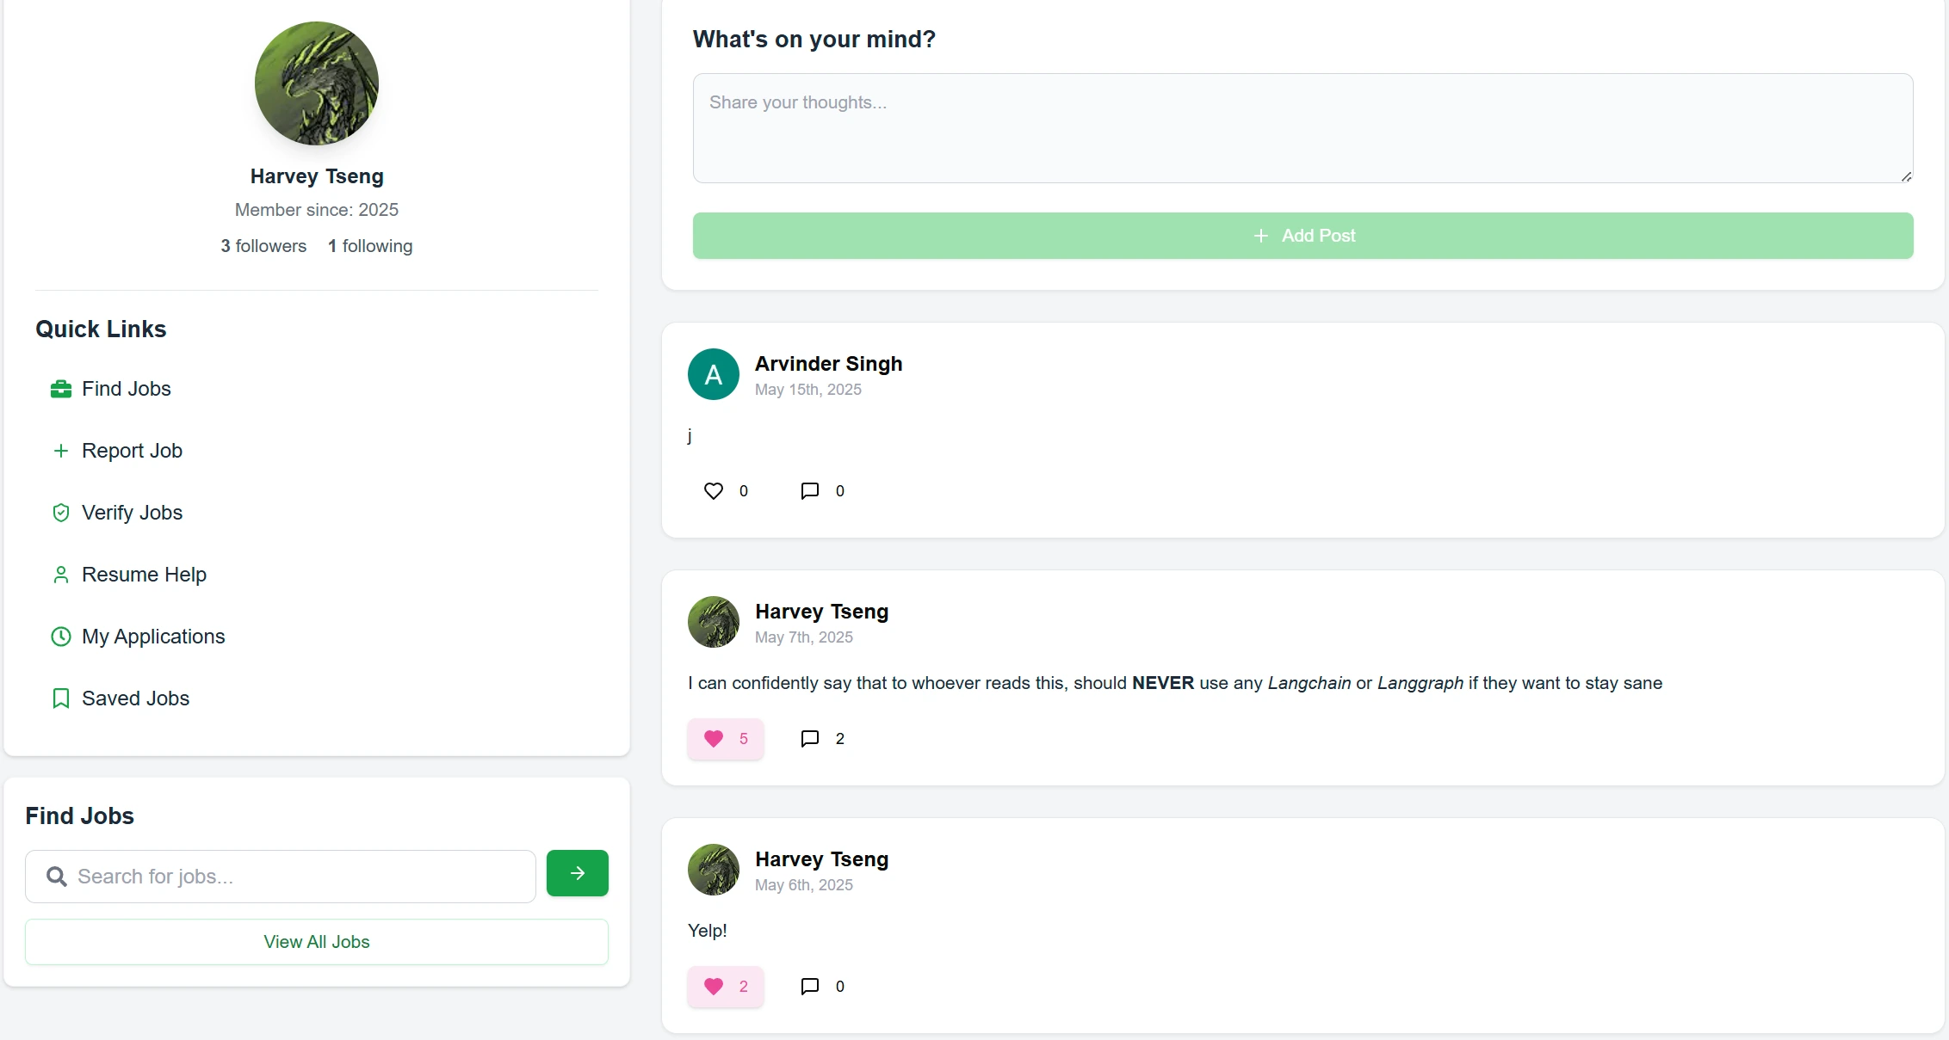Click the green arrow search button
The image size is (1949, 1040).
coord(577,873)
